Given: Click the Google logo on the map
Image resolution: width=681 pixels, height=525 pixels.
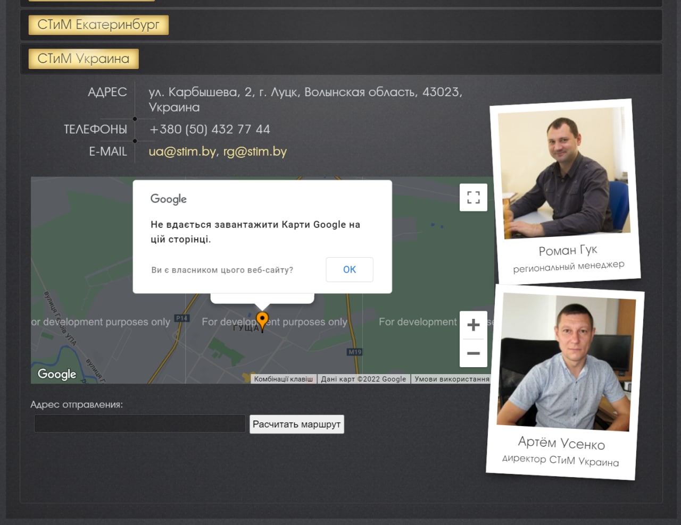Looking at the screenshot, I should pyautogui.click(x=57, y=374).
